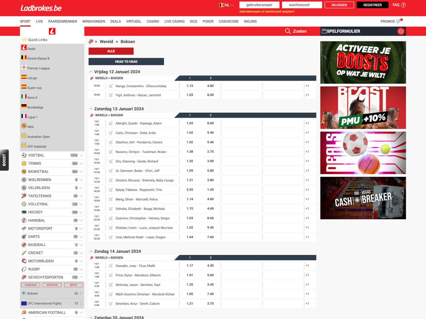Bet on odds 1.13 for Nanga, Constantino
Screen dimensions: 426x319
tap(190, 86)
